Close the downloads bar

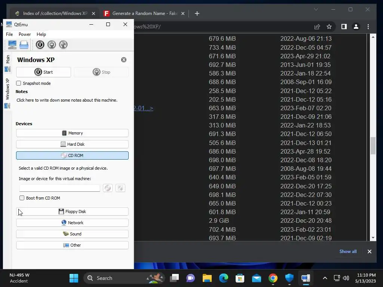click(370, 251)
